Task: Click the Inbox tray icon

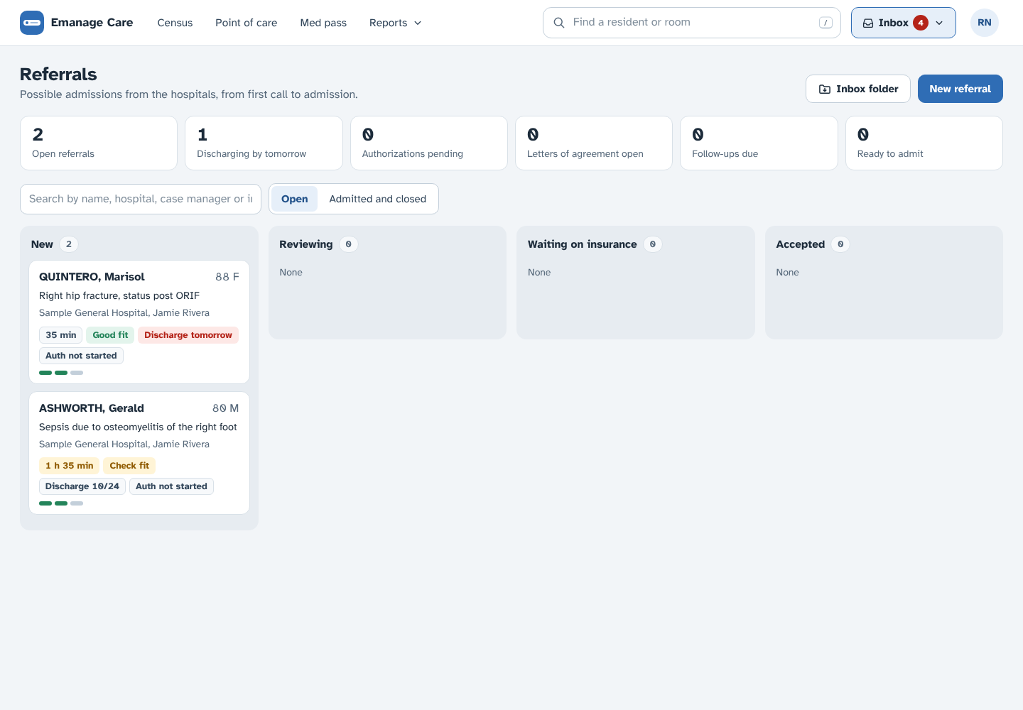Action: click(x=868, y=23)
